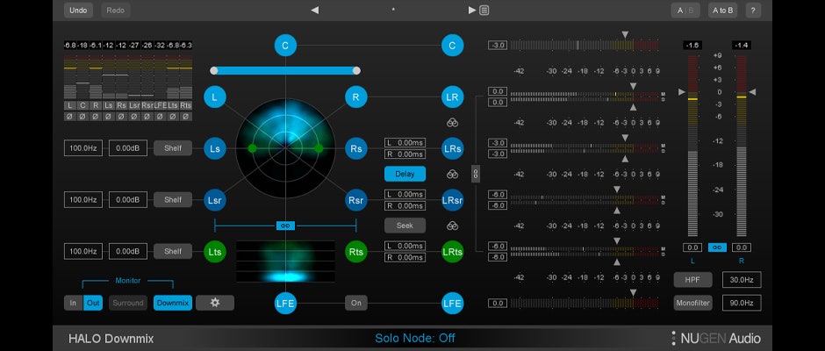Enable the HPF filter
825x351 pixels.
[692, 280]
